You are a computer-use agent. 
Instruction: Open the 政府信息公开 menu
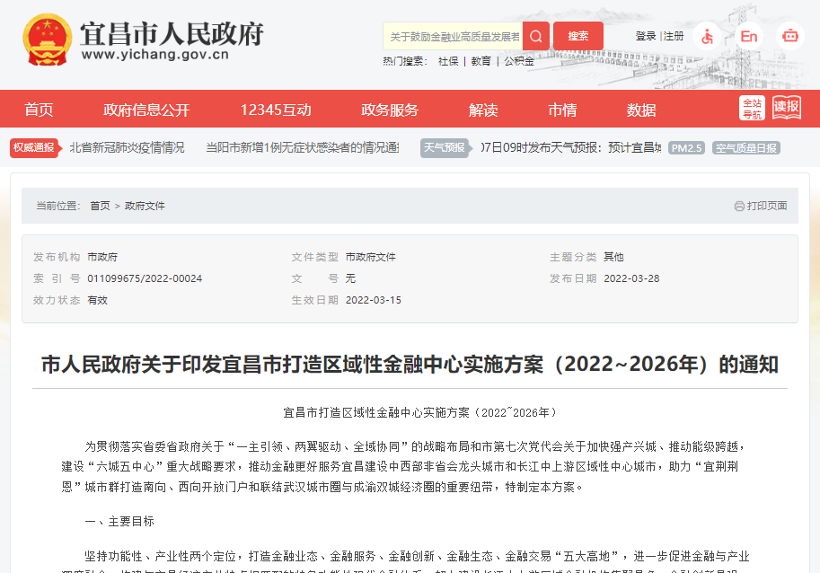[x=146, y=110]
